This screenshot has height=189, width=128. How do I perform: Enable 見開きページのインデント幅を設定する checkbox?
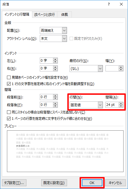[9, 77]
